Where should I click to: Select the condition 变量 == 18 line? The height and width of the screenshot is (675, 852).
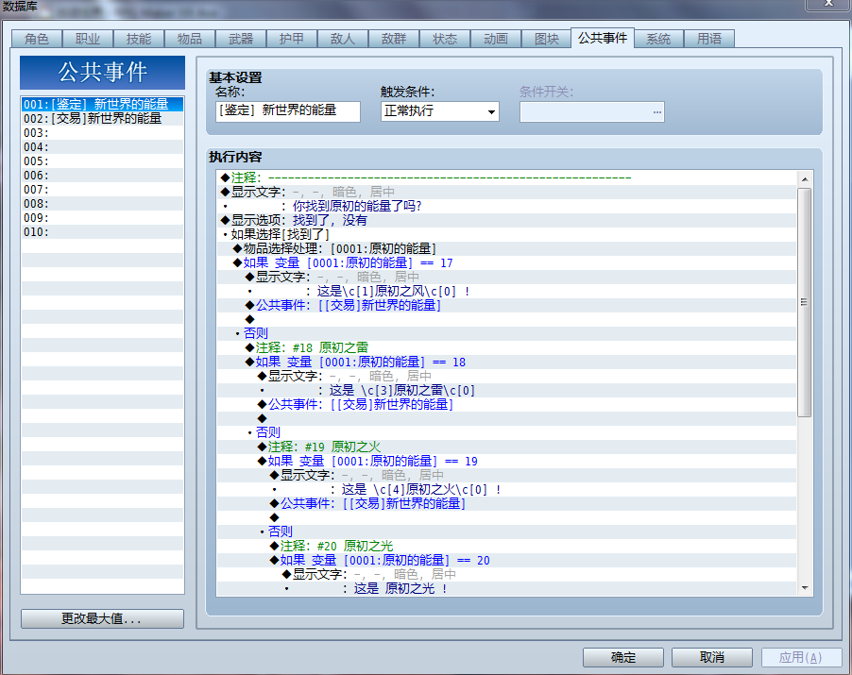[506, 362]
